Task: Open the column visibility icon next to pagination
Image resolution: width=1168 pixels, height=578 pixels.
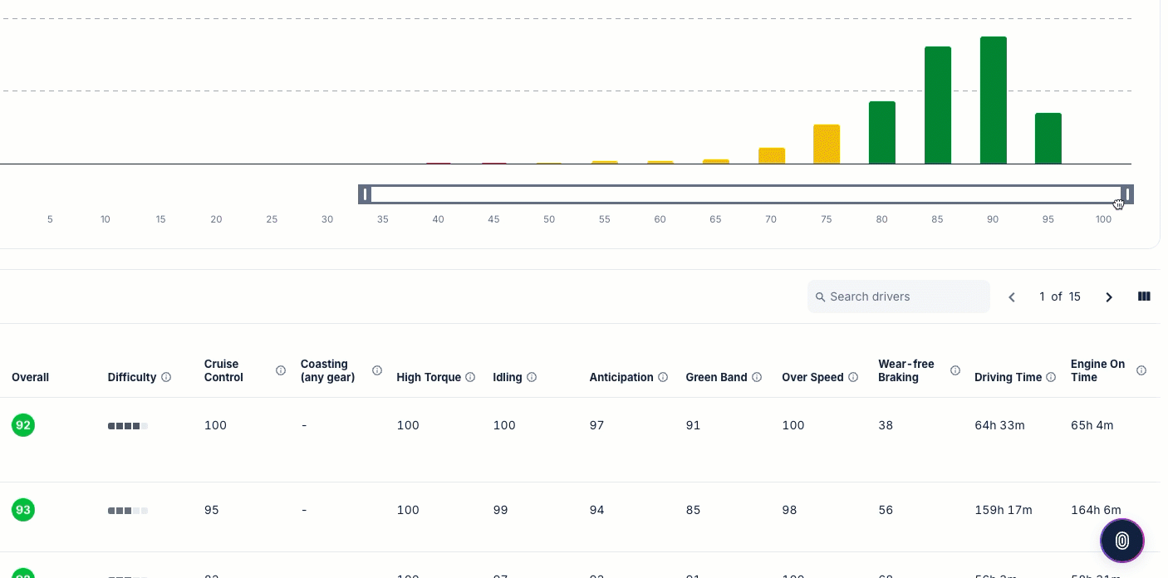Action: pyautogui.click(x=1144, y=296)
